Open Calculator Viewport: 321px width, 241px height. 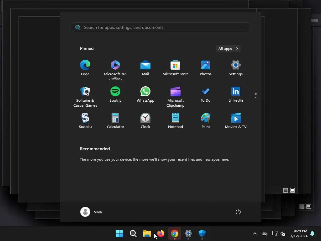(x=115, y=121)
